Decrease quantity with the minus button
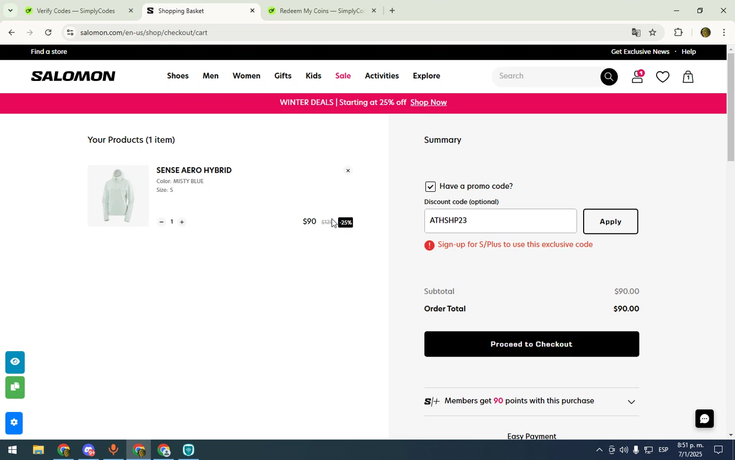Viewport: 735px width, 460px height. (x=161, y=222)
